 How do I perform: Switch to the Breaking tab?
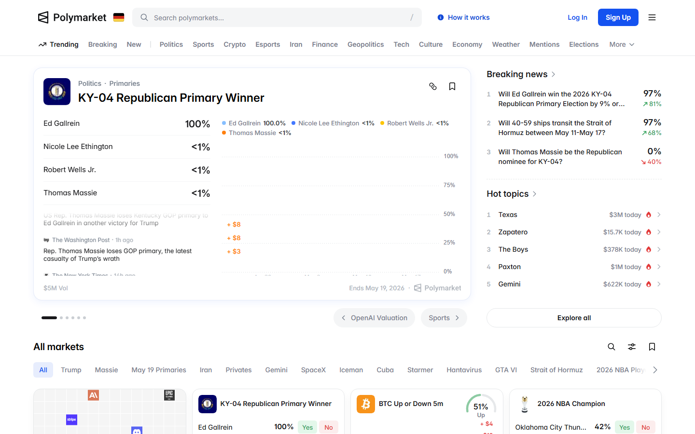point(103,44)
